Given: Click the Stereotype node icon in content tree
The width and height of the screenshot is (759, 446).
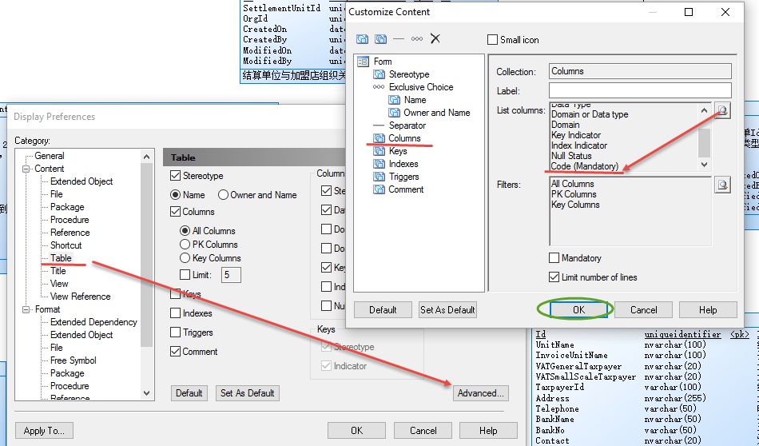Looking at the screenshot, I should pos(379,74).
